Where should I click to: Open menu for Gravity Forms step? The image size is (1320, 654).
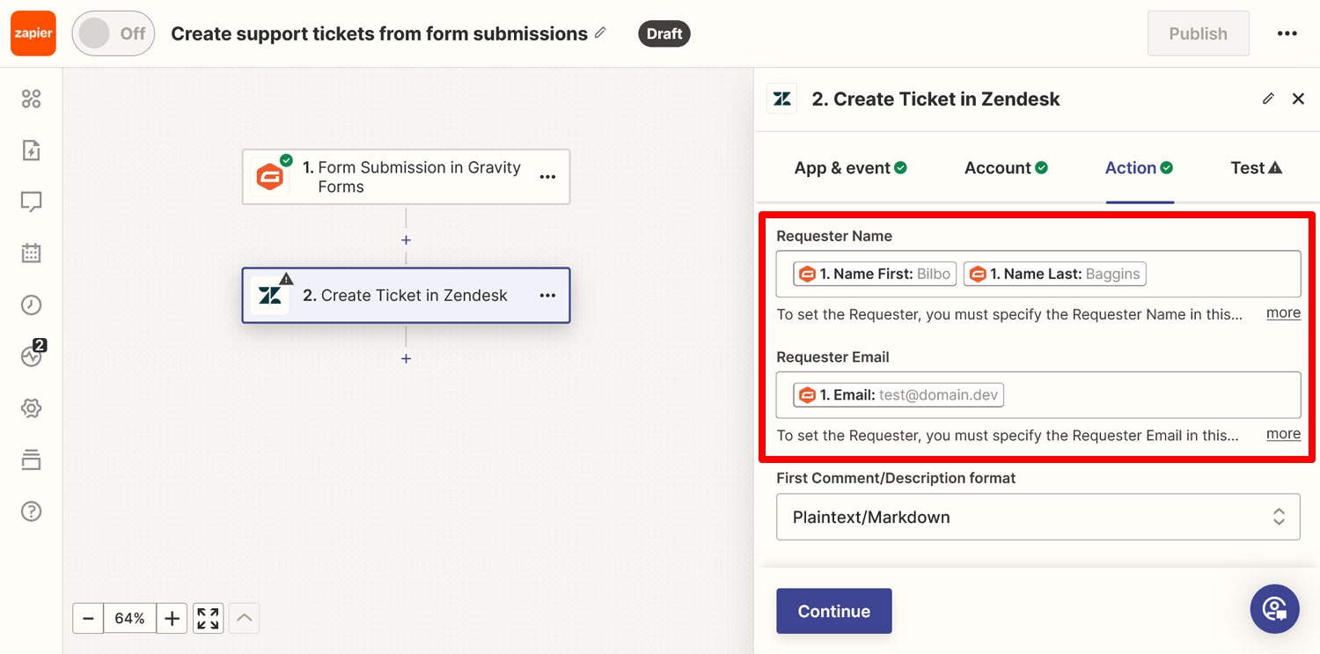547,177
